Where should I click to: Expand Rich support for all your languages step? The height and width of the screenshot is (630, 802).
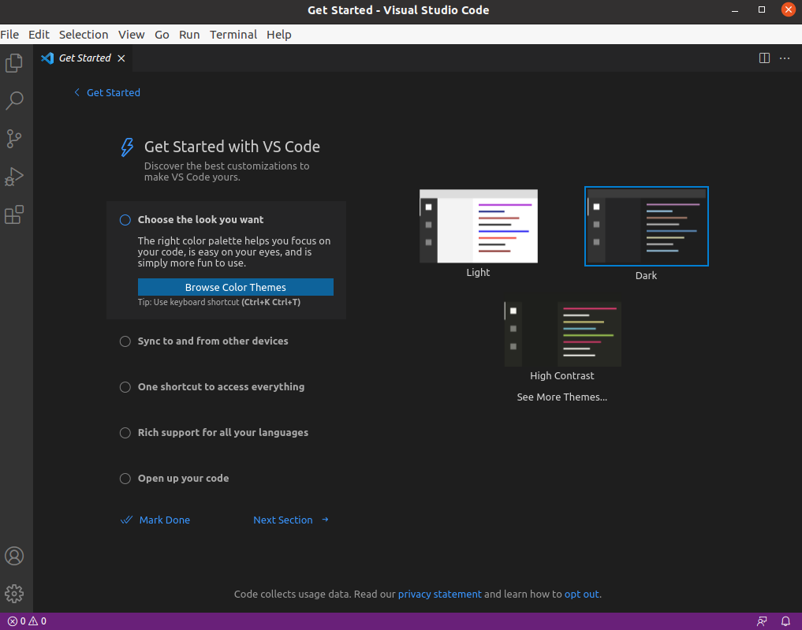point(223,433)
